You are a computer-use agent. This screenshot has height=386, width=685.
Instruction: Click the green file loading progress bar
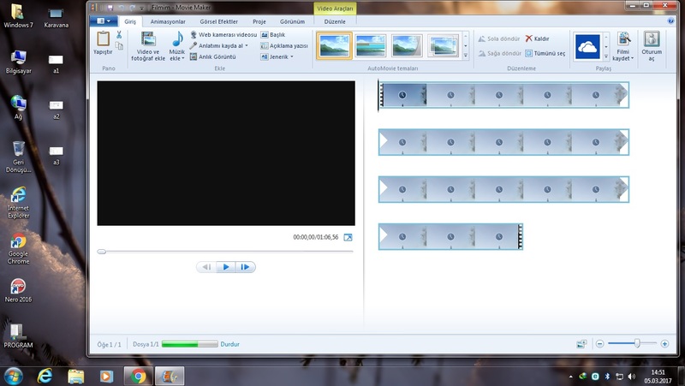point(189,344)
